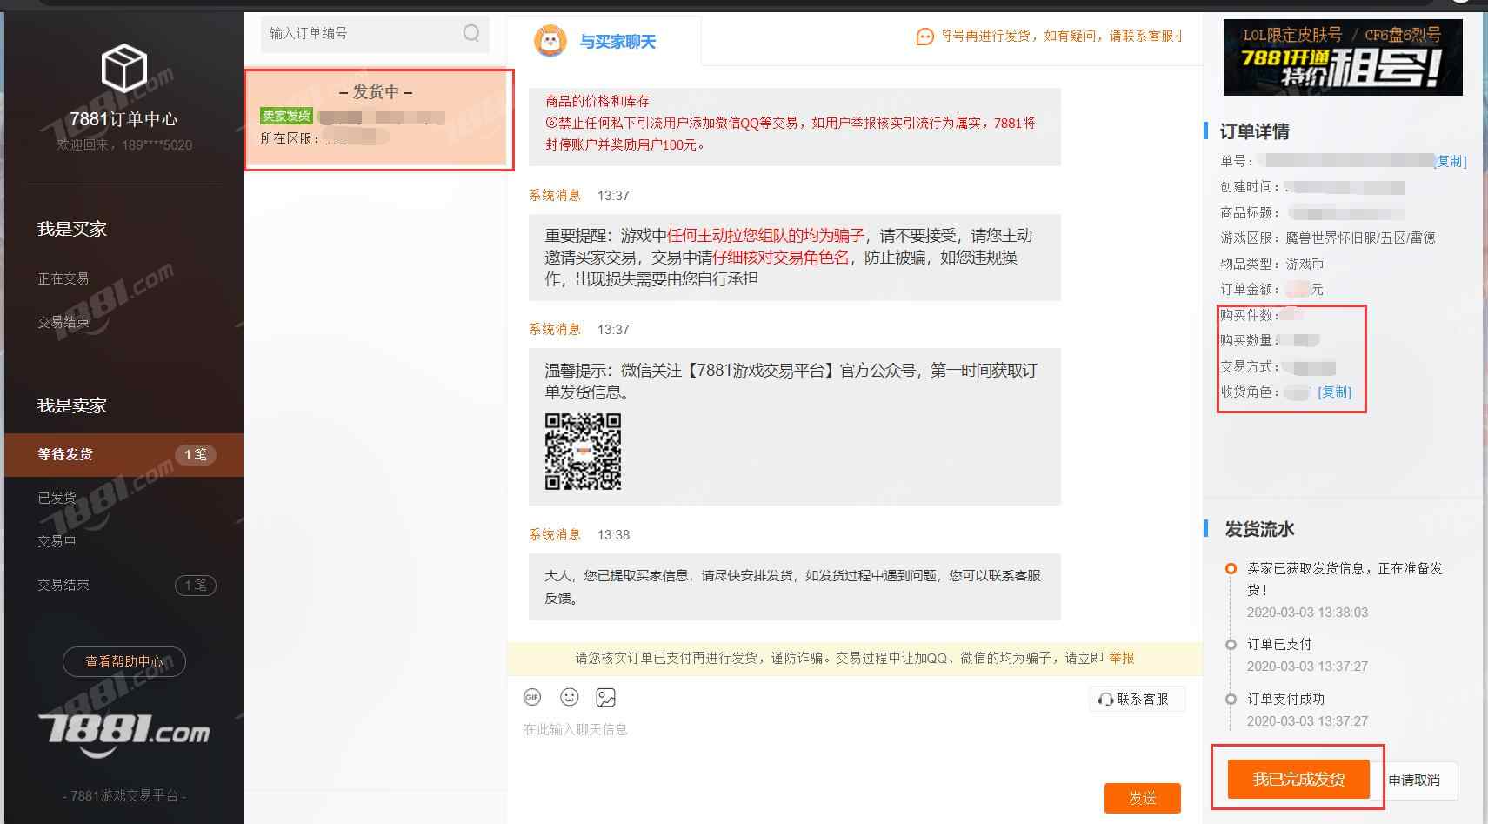Click the 7881 box logo icon
Screen dimensions: 1488x824
pyautogui.click(x=123, y=68)
